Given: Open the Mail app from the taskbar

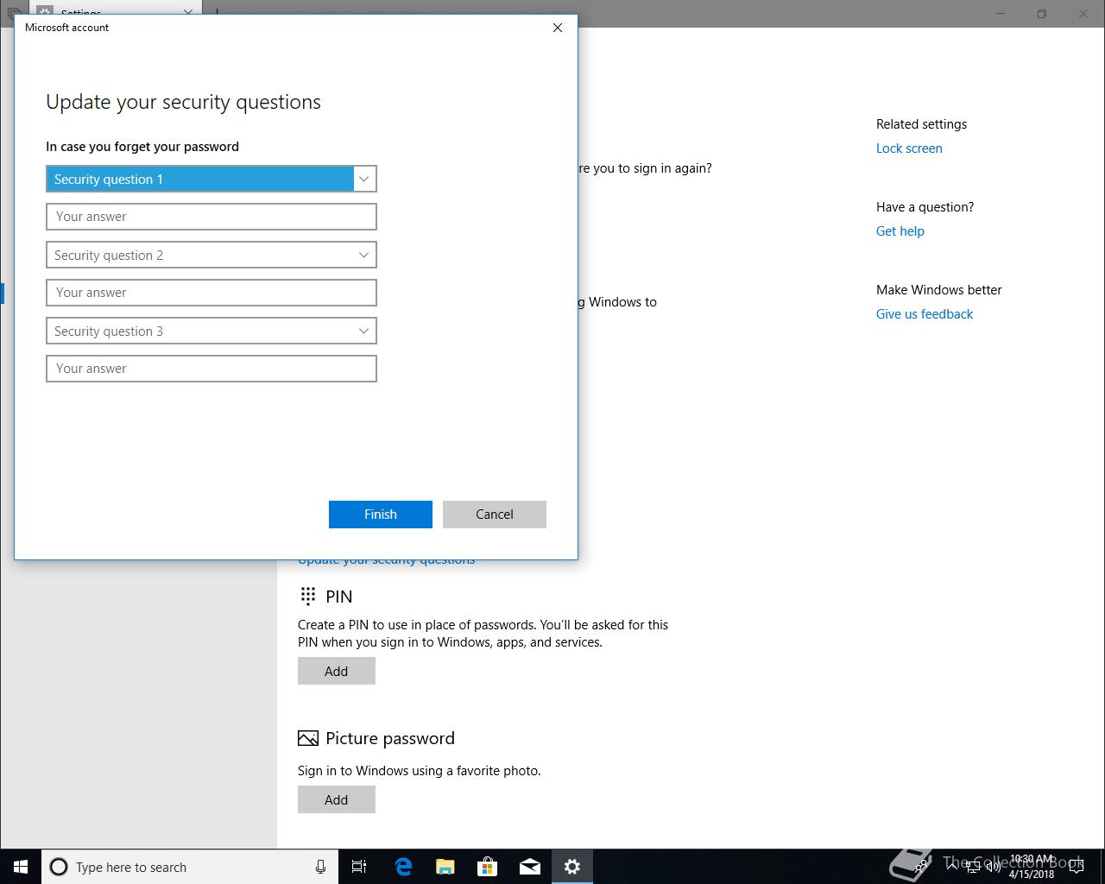Looking at the screenshot, I should (x=530, y=867).
